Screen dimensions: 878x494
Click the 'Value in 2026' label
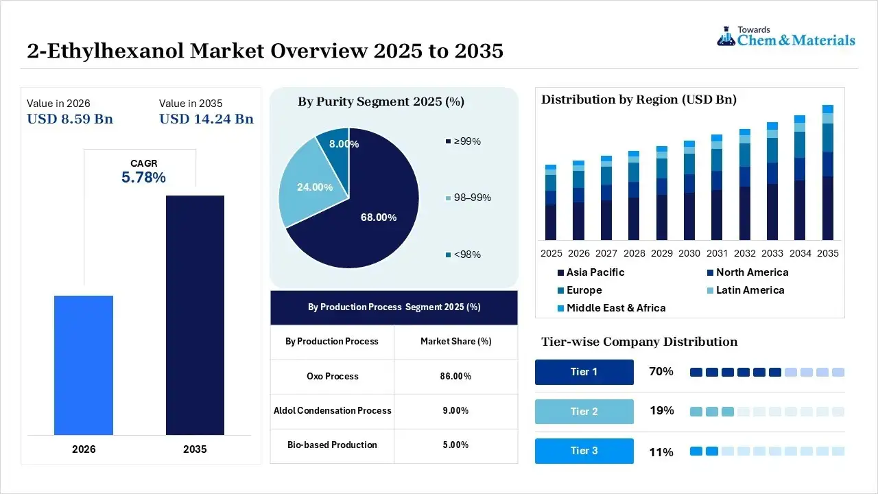click(x=58, y=104)
